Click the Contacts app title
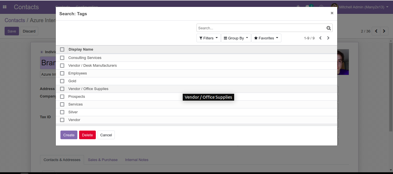Screen dimensions: 393x174 tap(26, 7)
